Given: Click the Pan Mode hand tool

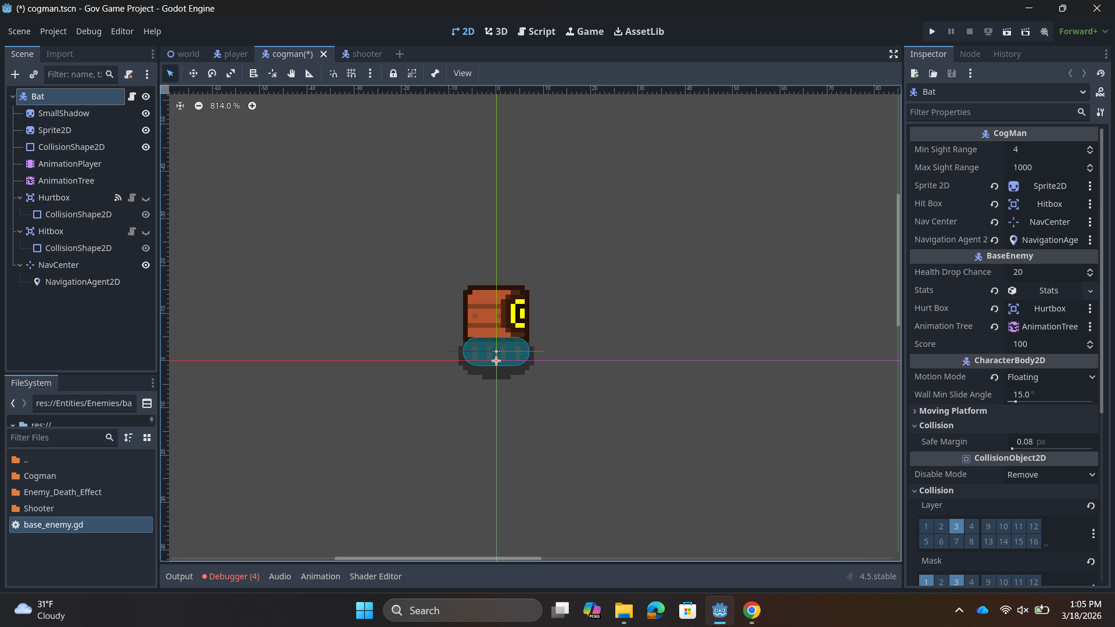Looking at the screenshot, I should 291,73.
